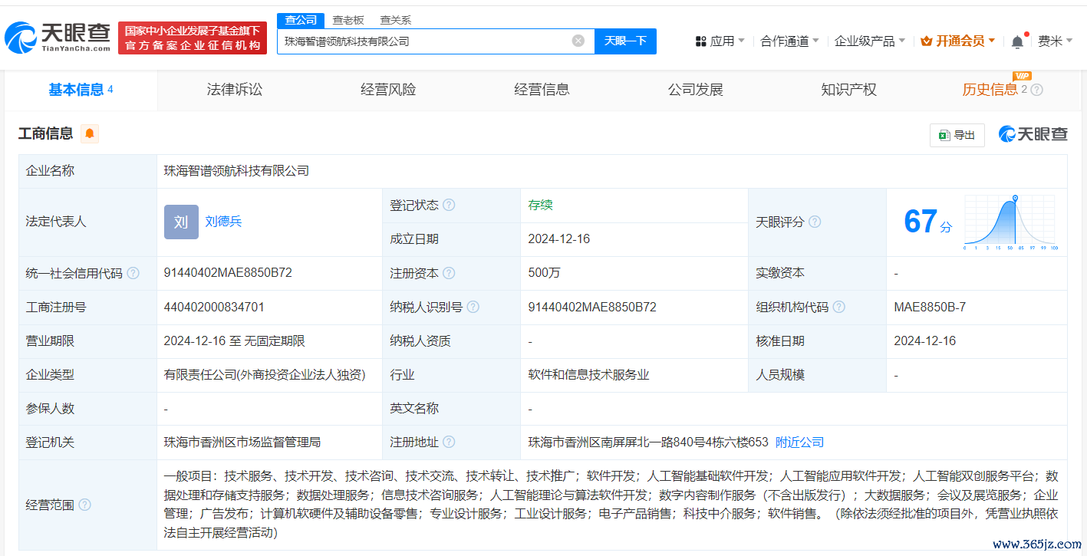Click help icon next to 注册资本
1087x556 pixels.
pos(449,273)
